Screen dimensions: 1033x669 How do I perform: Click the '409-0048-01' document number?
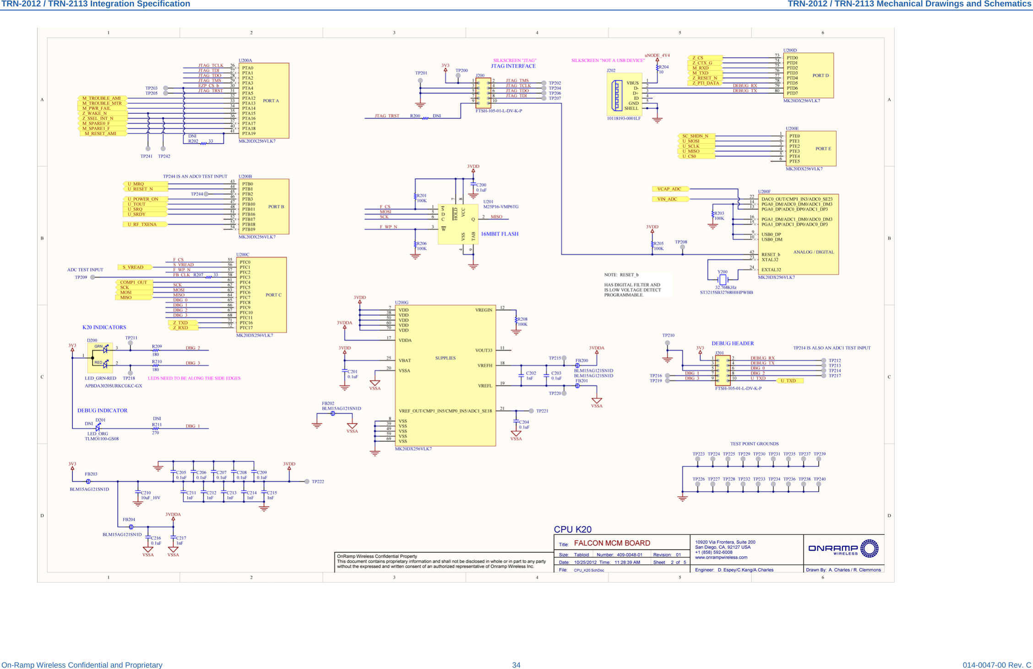click(x=630, y=555)
